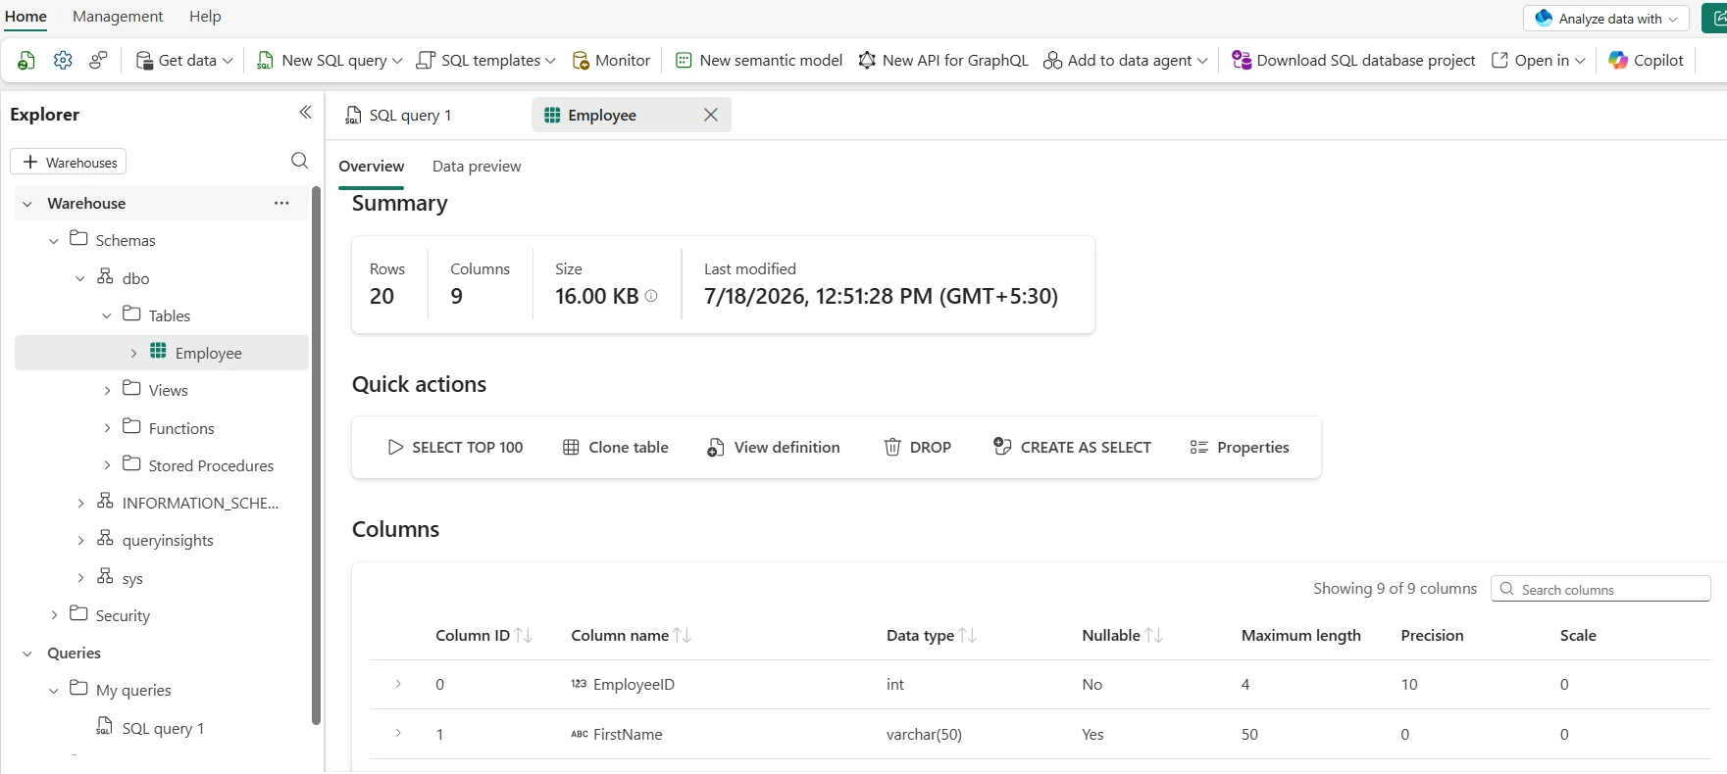Expand the queryinsights schema node
The height and width of the screenshot is (774, 1727).
pos(80,541)
